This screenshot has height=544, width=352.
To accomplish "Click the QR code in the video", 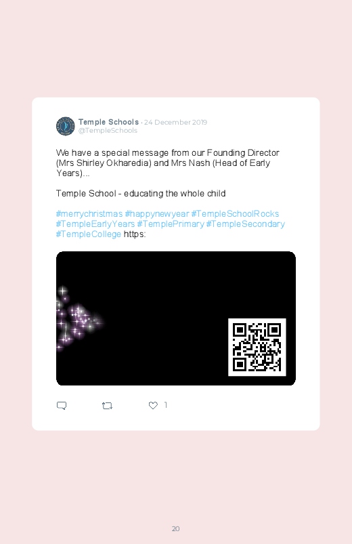I will pyautogui.click(x=257, y=347).
